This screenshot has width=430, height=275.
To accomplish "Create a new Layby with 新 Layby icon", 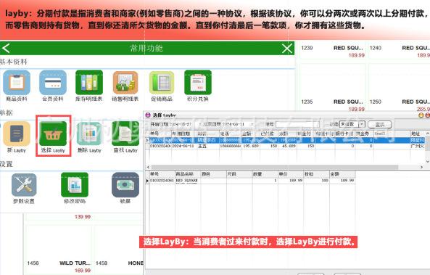I will tap(17, 134).
